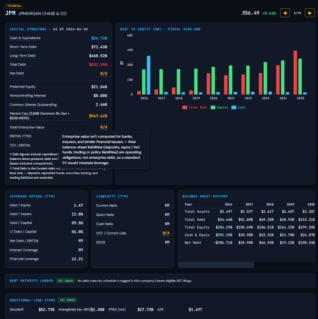
Task: Click the Interest Coverage label
Action: click(24, 250)
